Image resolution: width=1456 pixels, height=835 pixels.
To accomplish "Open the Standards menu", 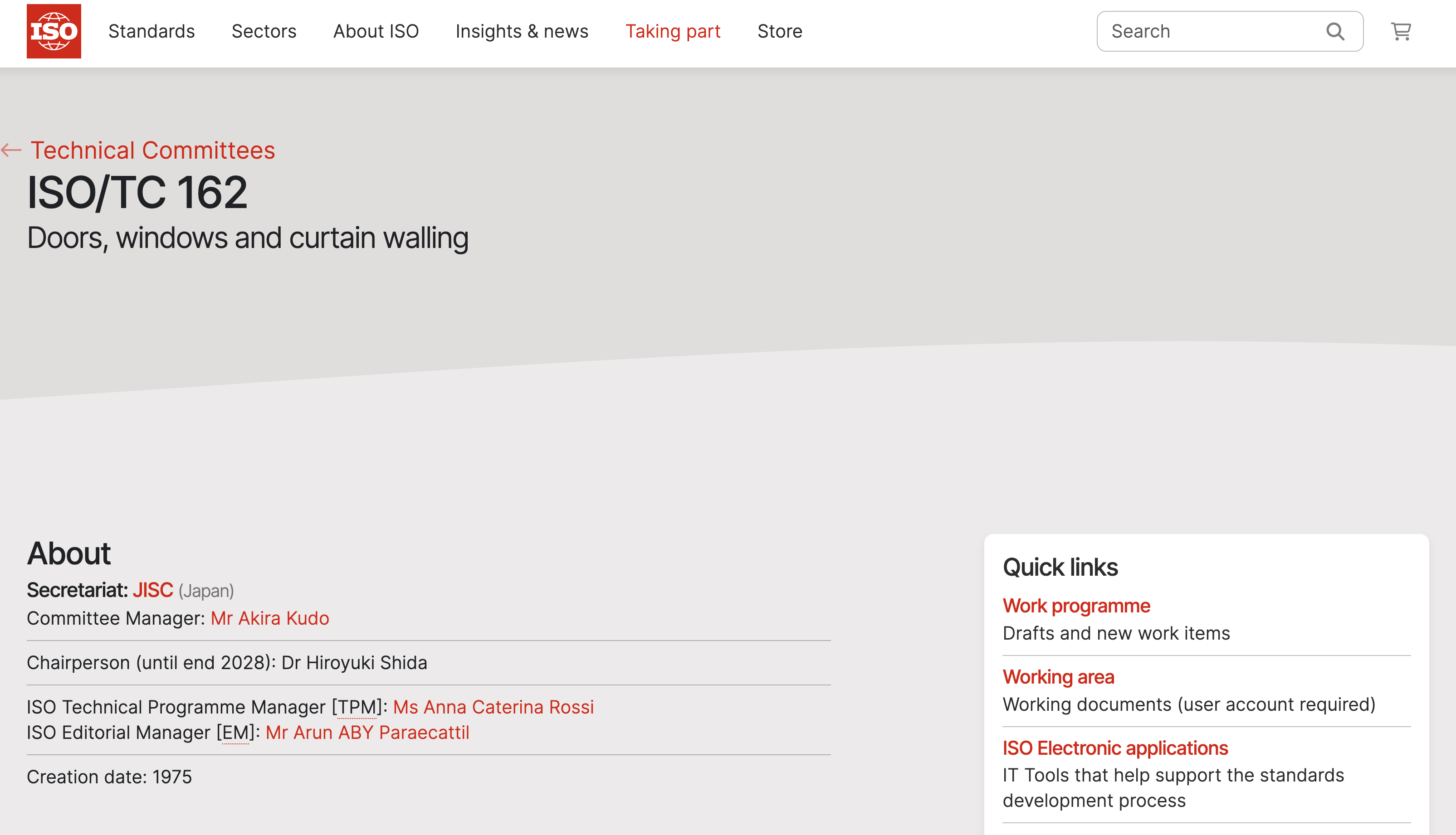I will point(151,31).
